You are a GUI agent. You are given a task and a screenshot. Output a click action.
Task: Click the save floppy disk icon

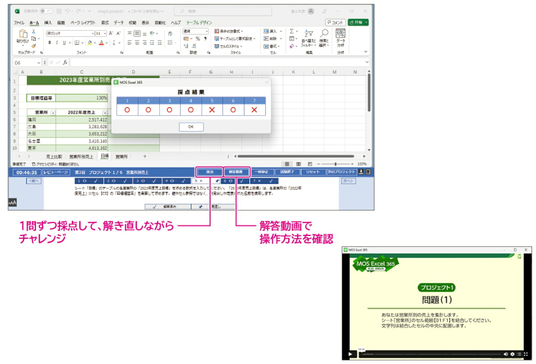click(59, 11)
